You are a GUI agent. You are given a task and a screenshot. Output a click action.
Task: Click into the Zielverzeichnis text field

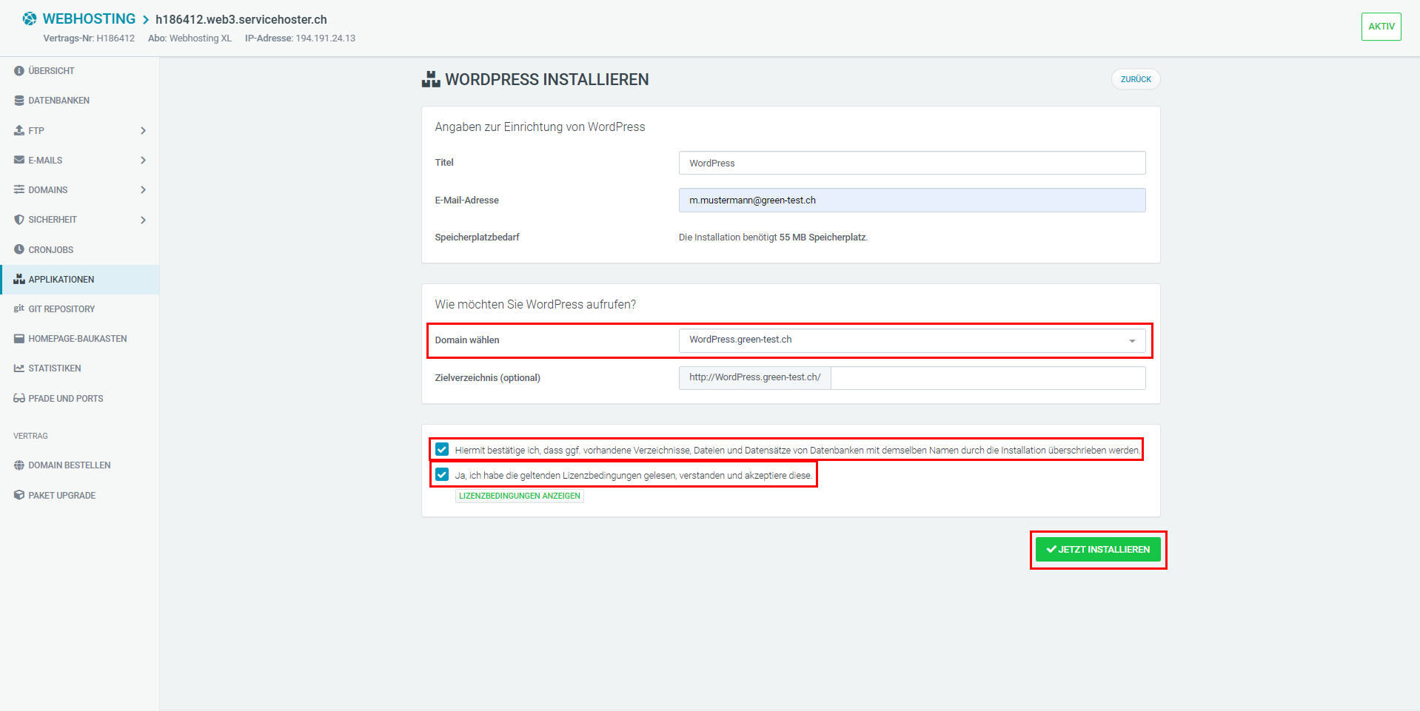pyautogui.click(x=988, y=378)
